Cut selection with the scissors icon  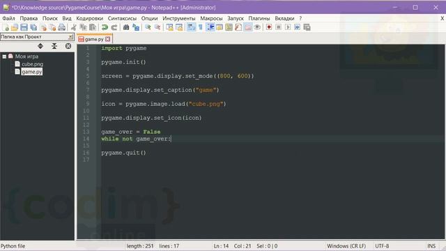tap(73, 27)
